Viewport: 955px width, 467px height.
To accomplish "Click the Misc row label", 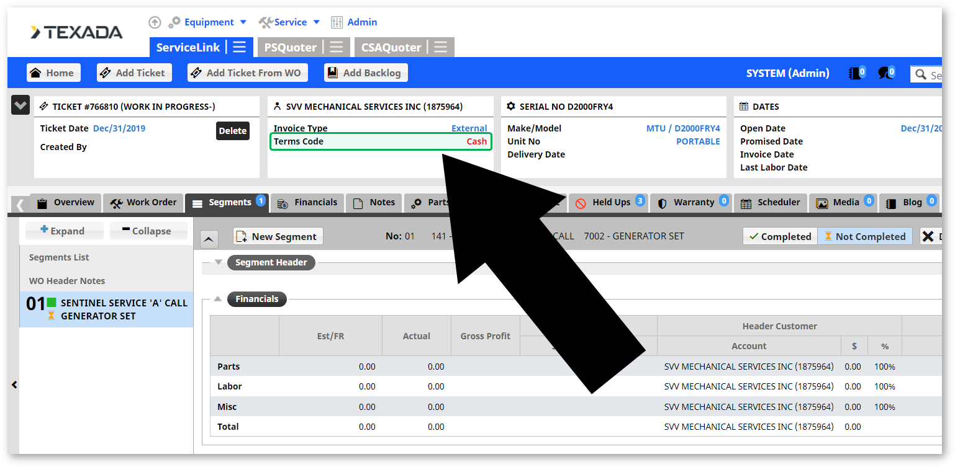I will click(227, 407).
